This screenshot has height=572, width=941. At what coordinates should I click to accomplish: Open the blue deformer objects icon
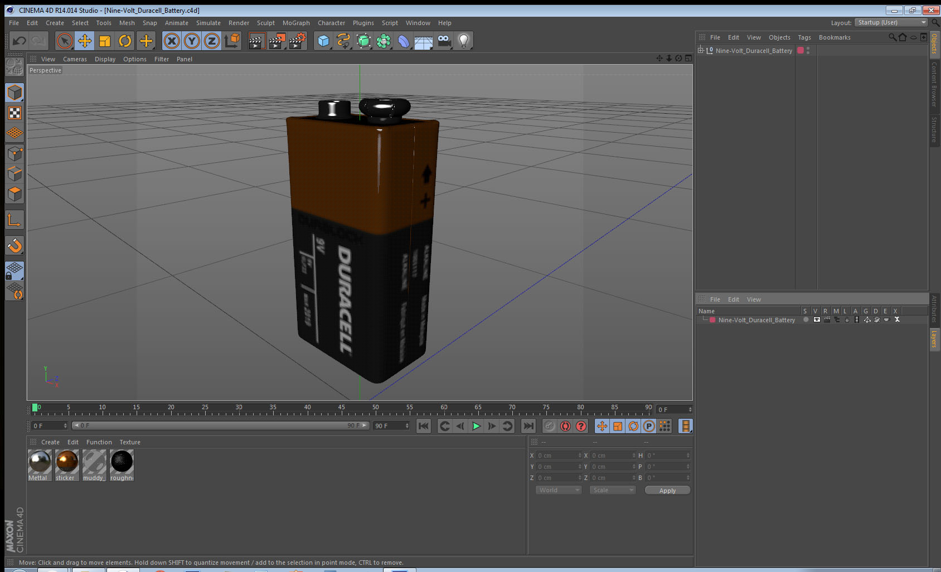point(404,41)
